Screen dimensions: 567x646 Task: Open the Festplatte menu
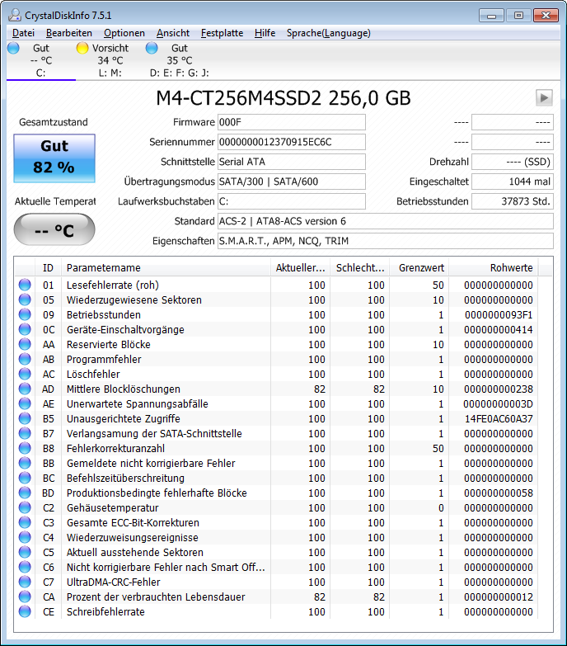(x=222, y=33)
